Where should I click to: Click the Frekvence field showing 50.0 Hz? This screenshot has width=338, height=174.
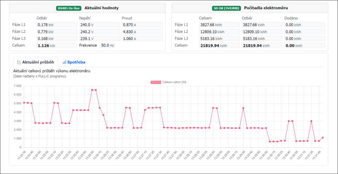pos(107,45)
